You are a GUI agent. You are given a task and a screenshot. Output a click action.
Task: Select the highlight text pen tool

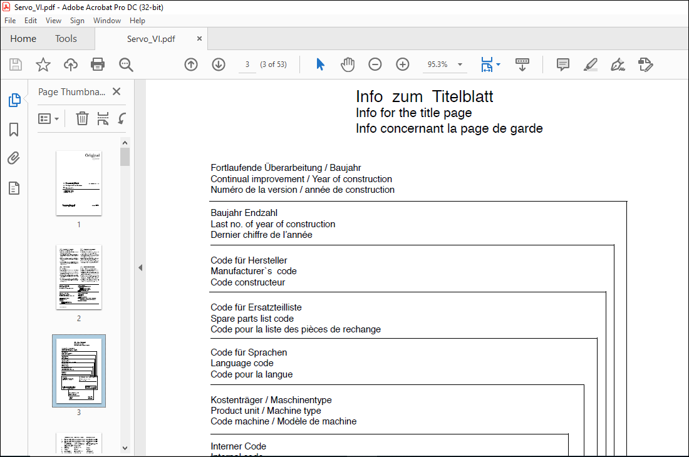pyautogui.click(x=590, y=64)
